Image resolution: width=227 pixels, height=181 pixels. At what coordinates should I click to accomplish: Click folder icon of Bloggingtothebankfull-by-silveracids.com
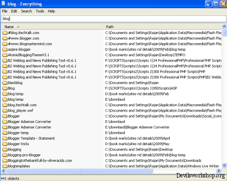pyautogui.click(x=5, y=161)
